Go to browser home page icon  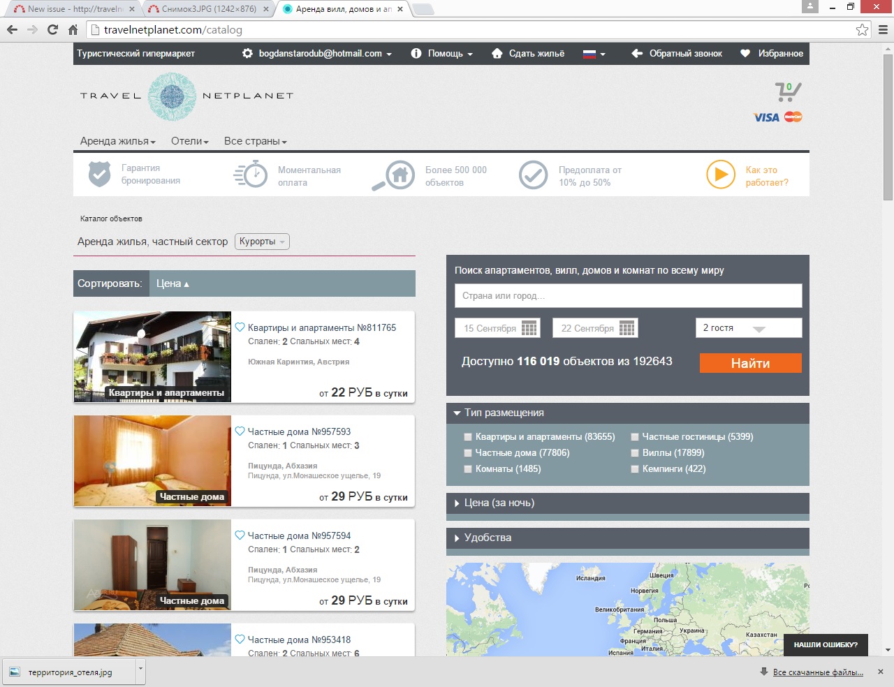tap(73, 30)
